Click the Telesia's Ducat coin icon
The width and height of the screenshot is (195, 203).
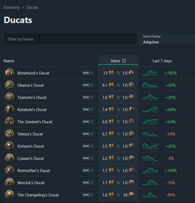click(x=9, y=134)
